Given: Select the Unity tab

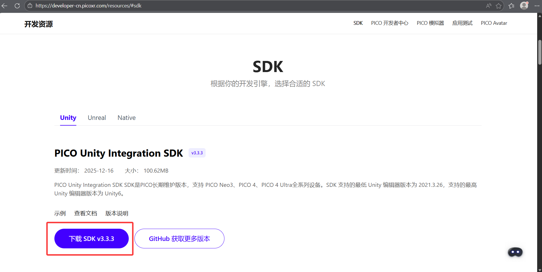Looking at the screenshot, I should (68, 118).
